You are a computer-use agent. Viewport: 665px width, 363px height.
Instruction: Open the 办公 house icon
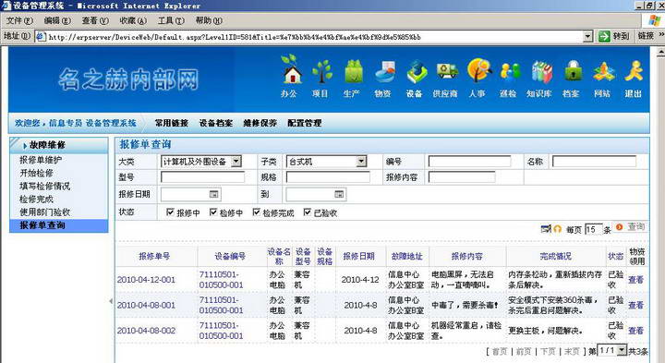coord(291,71)
